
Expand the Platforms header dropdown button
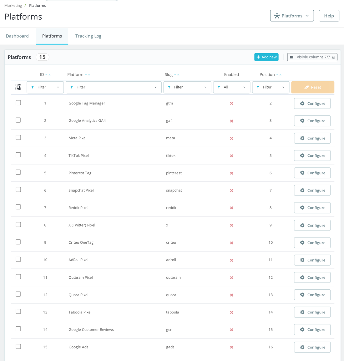point(292,16)
